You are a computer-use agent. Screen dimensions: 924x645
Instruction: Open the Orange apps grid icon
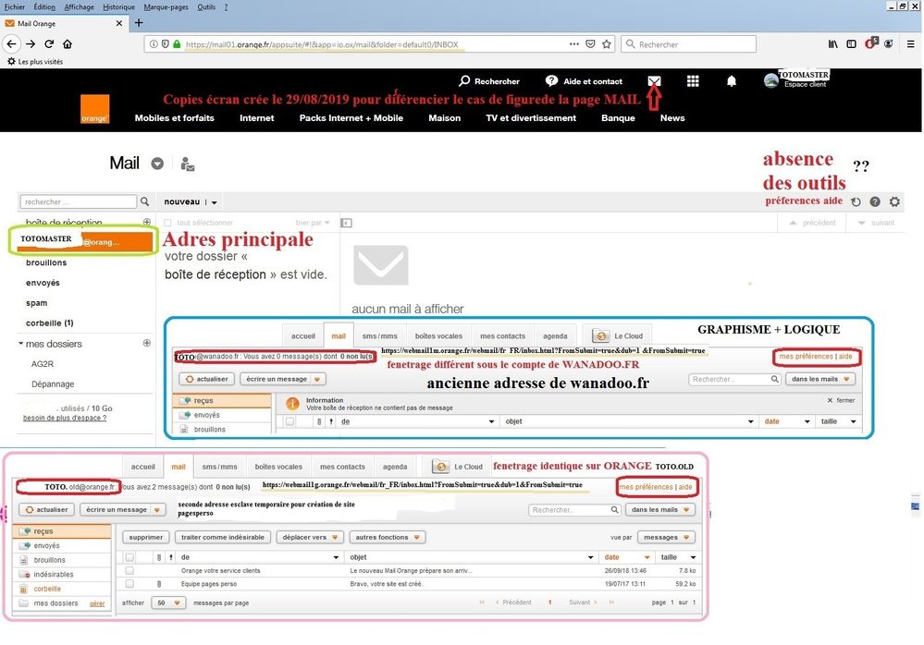pyautogui.click(x=693, y=81)
